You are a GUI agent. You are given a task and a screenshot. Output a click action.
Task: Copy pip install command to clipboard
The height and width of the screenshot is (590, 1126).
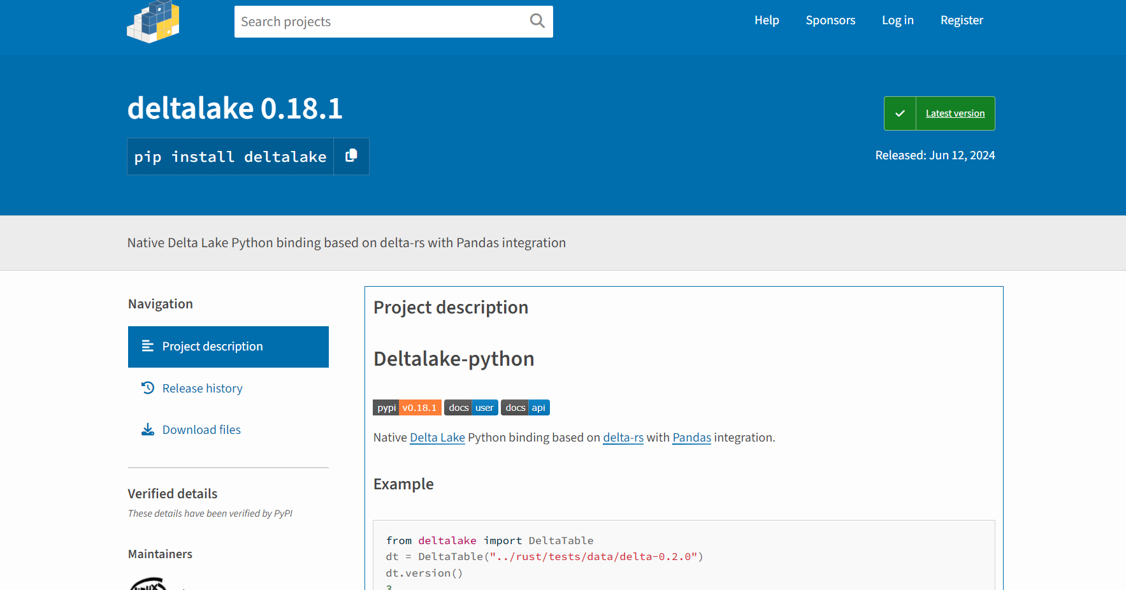[351, 156]
